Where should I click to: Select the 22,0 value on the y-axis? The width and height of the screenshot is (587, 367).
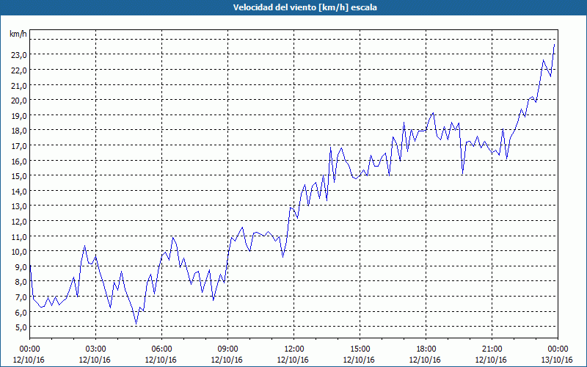click(x=19, y=70)
